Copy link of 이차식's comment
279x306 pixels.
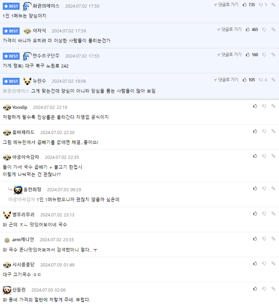[273, 29]
